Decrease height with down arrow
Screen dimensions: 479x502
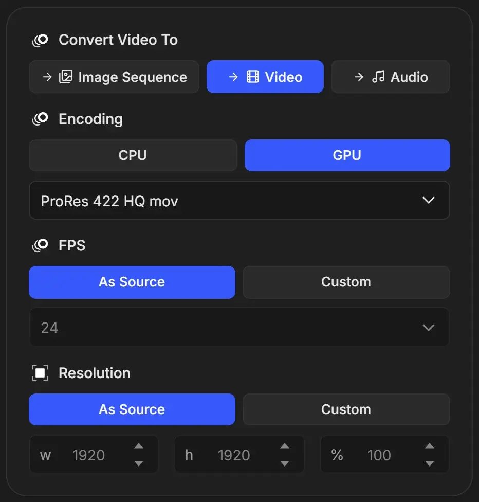[x=285, y=463]
